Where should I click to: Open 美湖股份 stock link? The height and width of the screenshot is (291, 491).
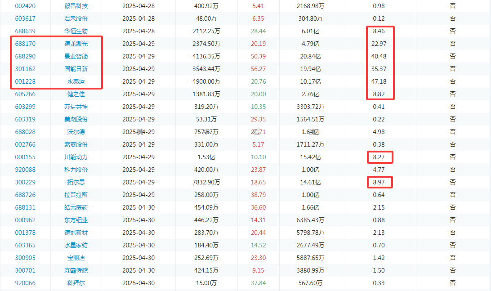coord(76,119)
